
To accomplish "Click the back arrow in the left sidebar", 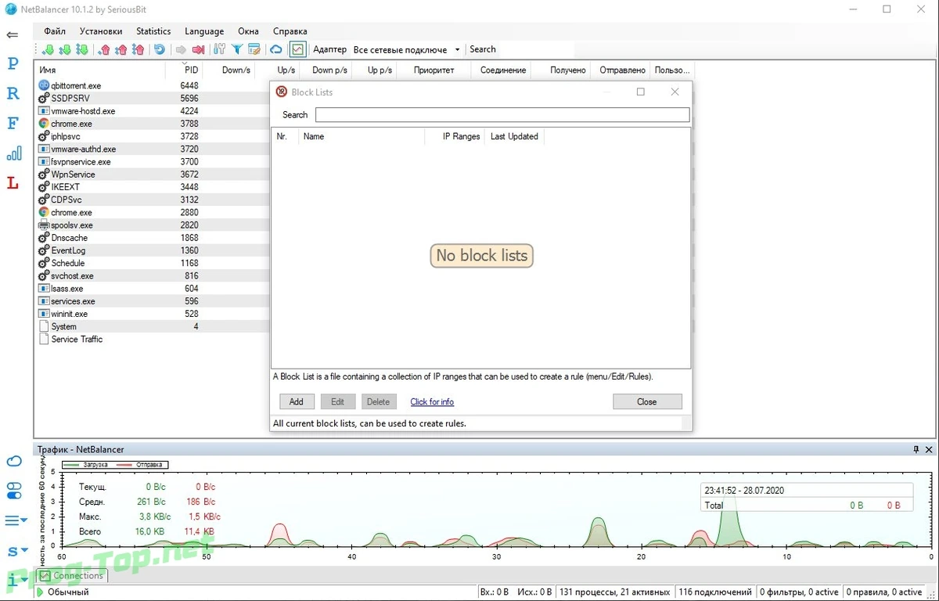I will pos(13,35).
